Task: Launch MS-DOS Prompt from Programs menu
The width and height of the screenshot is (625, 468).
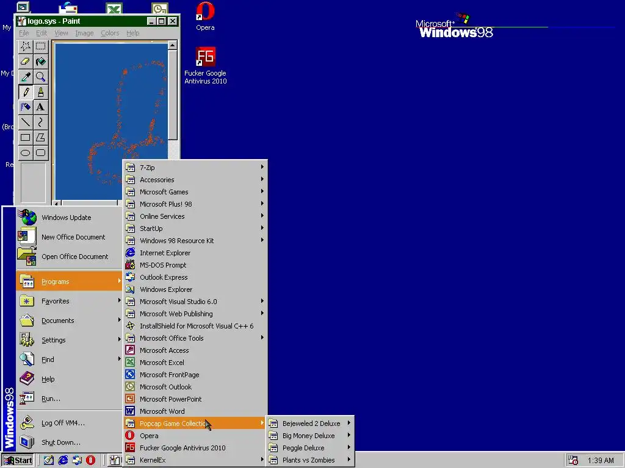Action: click(x=195, y=265)
